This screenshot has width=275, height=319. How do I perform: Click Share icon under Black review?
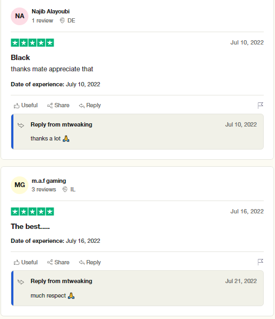pyautogui.click(x=50, y=106)
